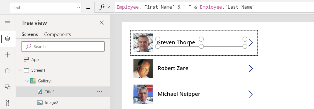This screenshot has width=314, height=109.
Task: Open the Media pane icon
Action: pos(8,87)
